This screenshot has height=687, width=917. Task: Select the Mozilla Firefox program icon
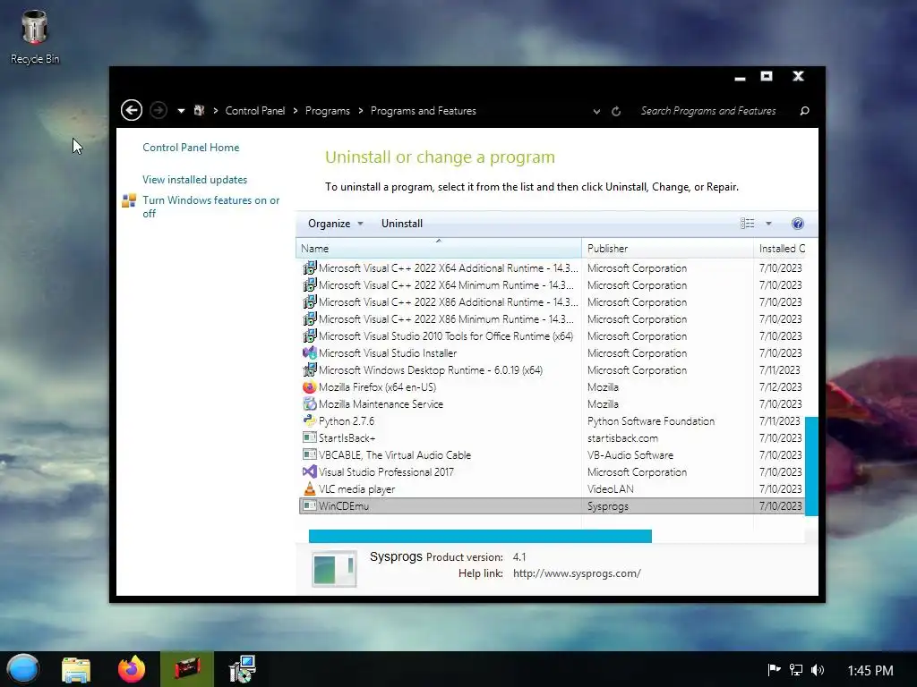309,386
